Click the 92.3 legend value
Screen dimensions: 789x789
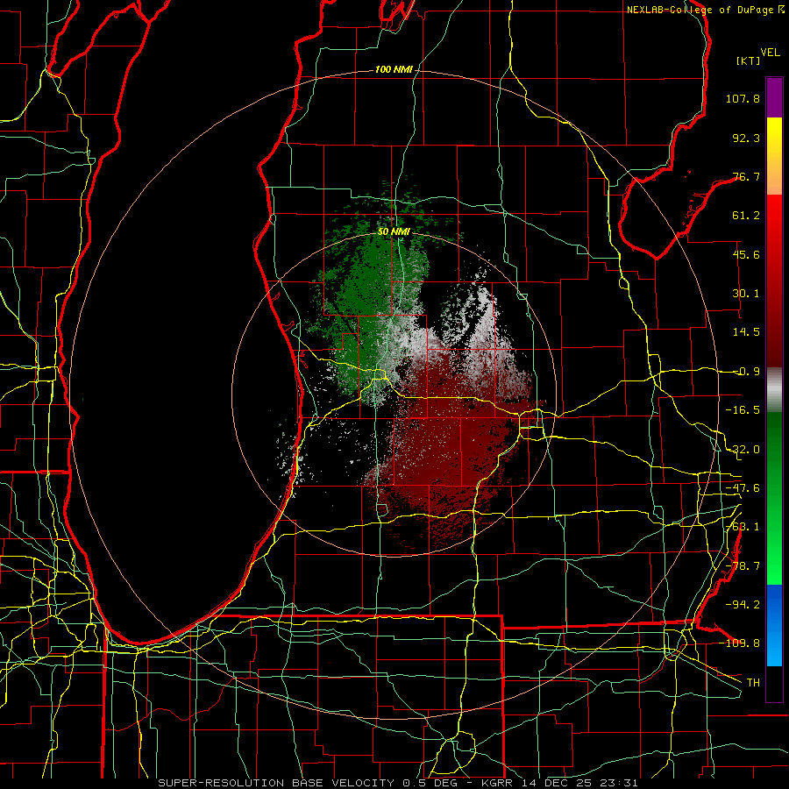(746, 138)
